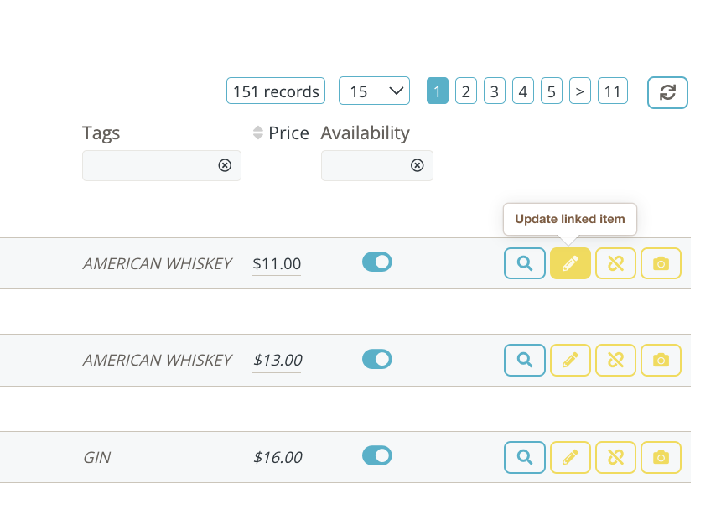This screenshot has width=721, height=525.
Task: Click pencil edit icon in GIN row
Action: (x=570, y=457)
